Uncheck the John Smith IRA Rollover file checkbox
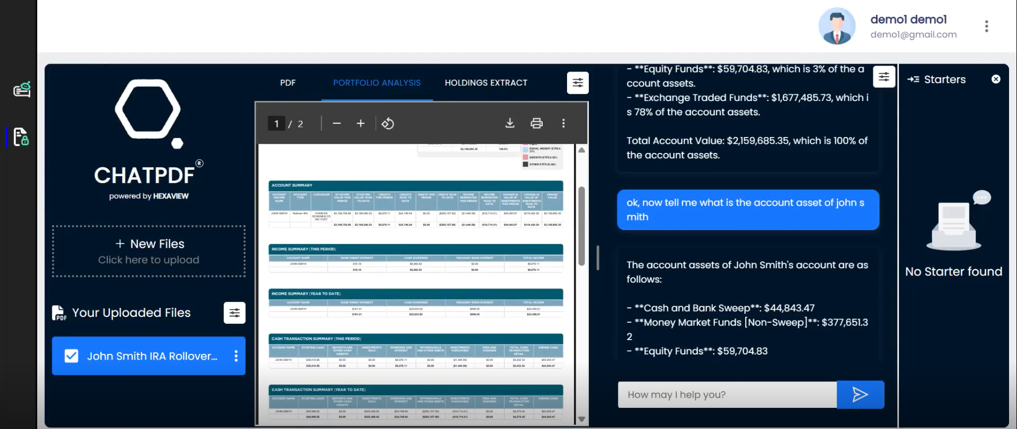The image size is (1017, 429). [x=71, y=356]
